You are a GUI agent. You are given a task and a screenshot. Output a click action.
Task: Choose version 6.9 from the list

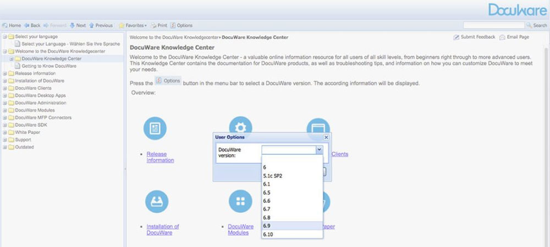point(292,226)
